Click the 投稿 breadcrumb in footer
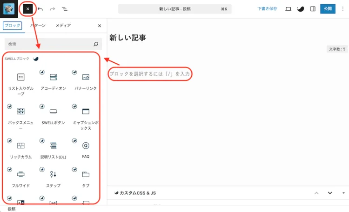The height and width of the screenshot is (212, 349). pos(12,209)
